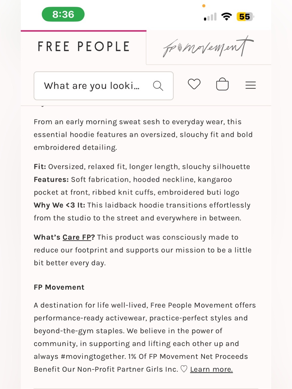
Task: Focus the 'What are you looking' search field
Action: click(x=104, y=86)
